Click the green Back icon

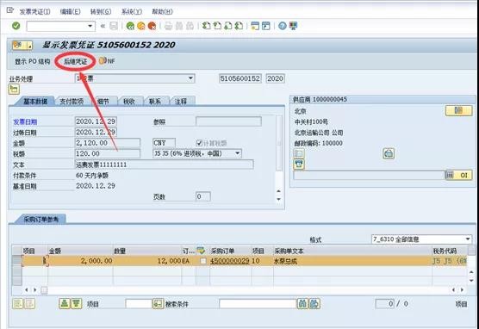pos(130,26)
